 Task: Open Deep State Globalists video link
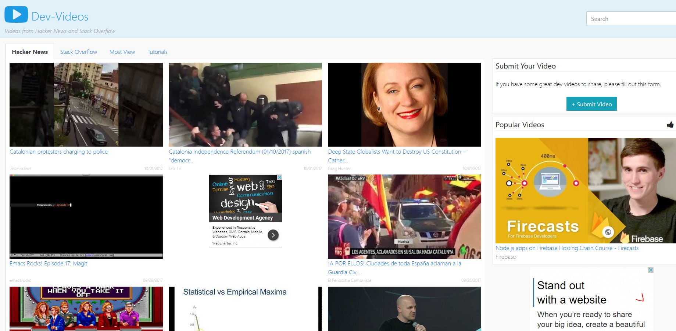397,156
